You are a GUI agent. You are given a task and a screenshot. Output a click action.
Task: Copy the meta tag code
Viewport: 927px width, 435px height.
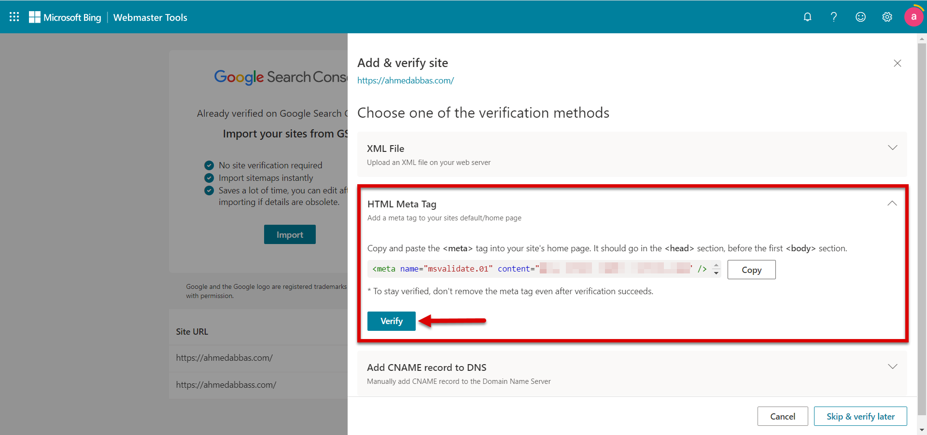pos(751,270)
